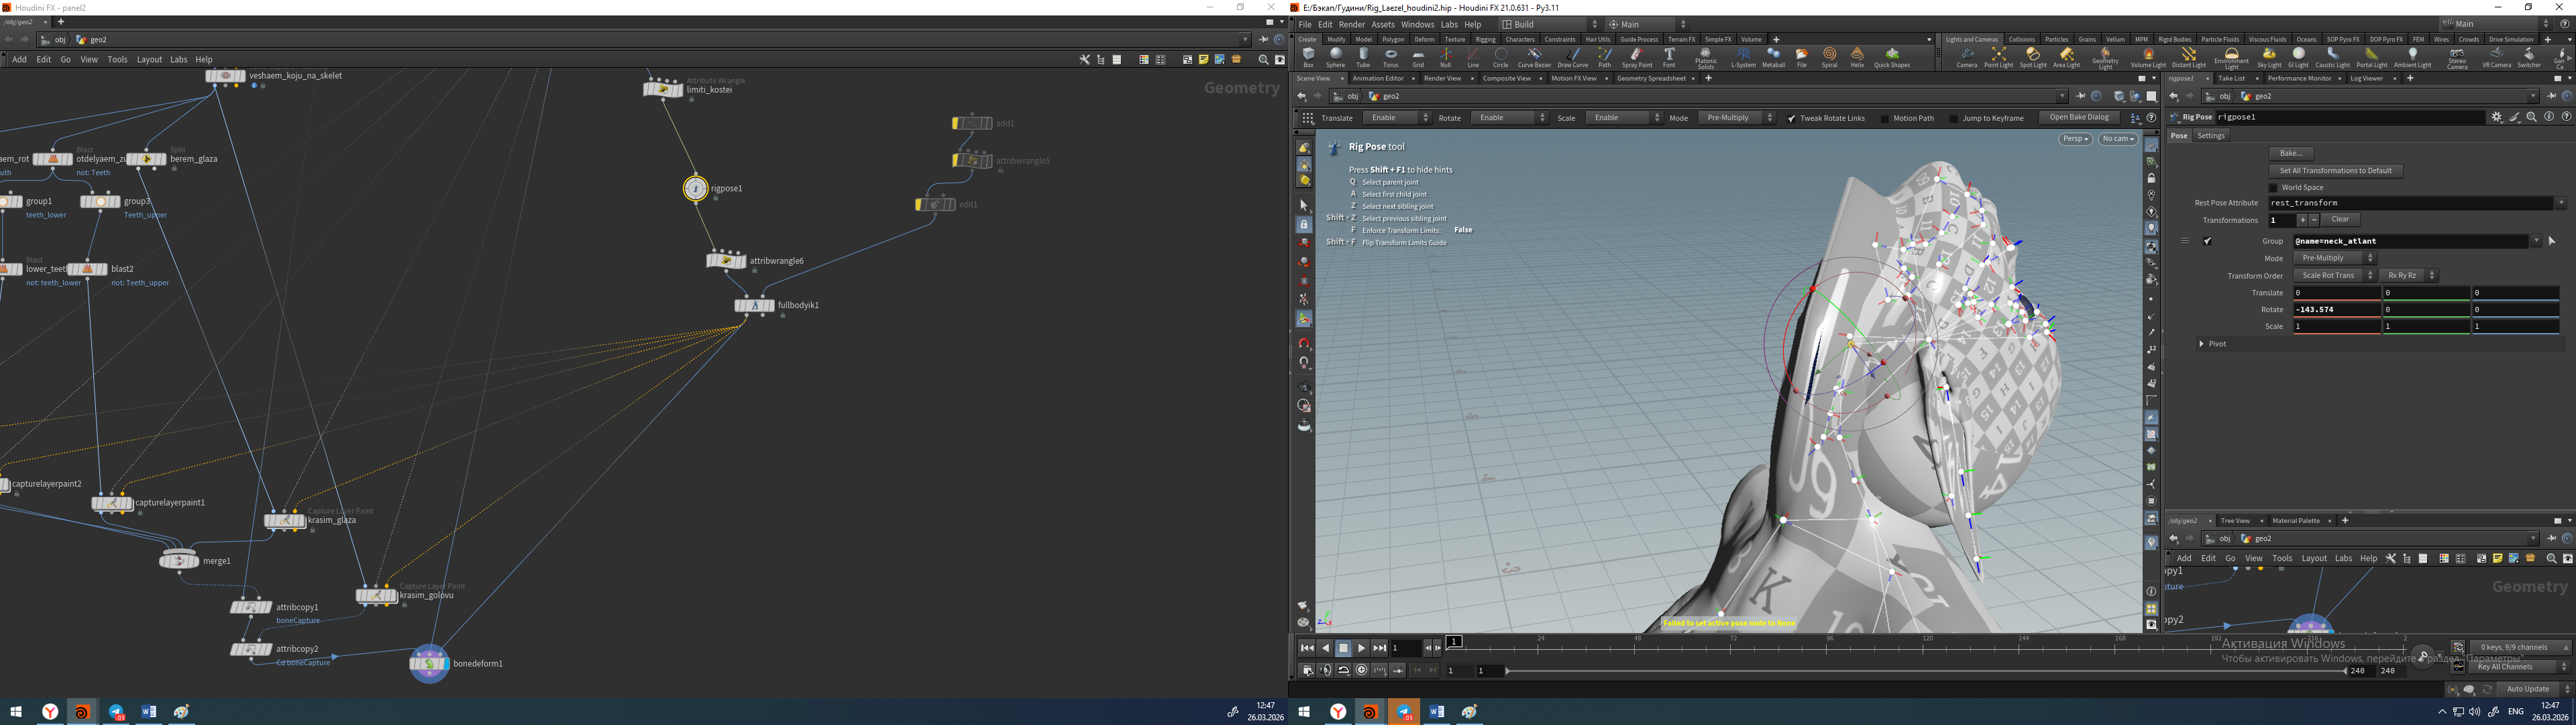The width and height of the screenshot is (2576, 725).
Task: Select the Spiral shelf tool
Action: 1830,58
